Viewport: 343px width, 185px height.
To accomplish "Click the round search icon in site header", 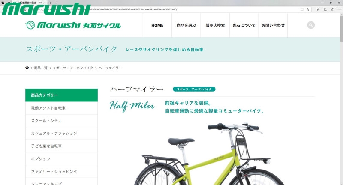I will 310,25.
